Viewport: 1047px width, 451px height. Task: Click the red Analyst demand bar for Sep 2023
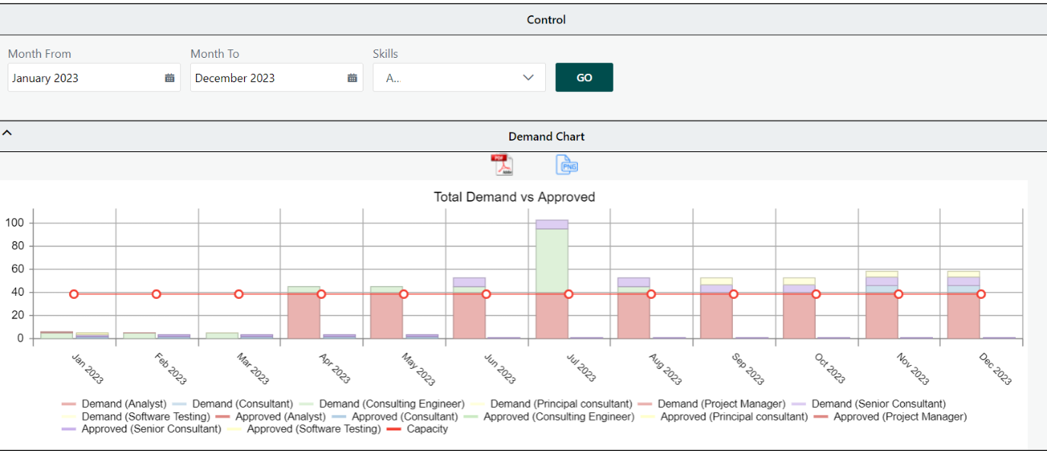[716, 316]
